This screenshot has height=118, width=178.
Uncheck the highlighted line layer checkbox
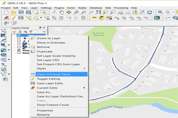(x=19, y=35)
